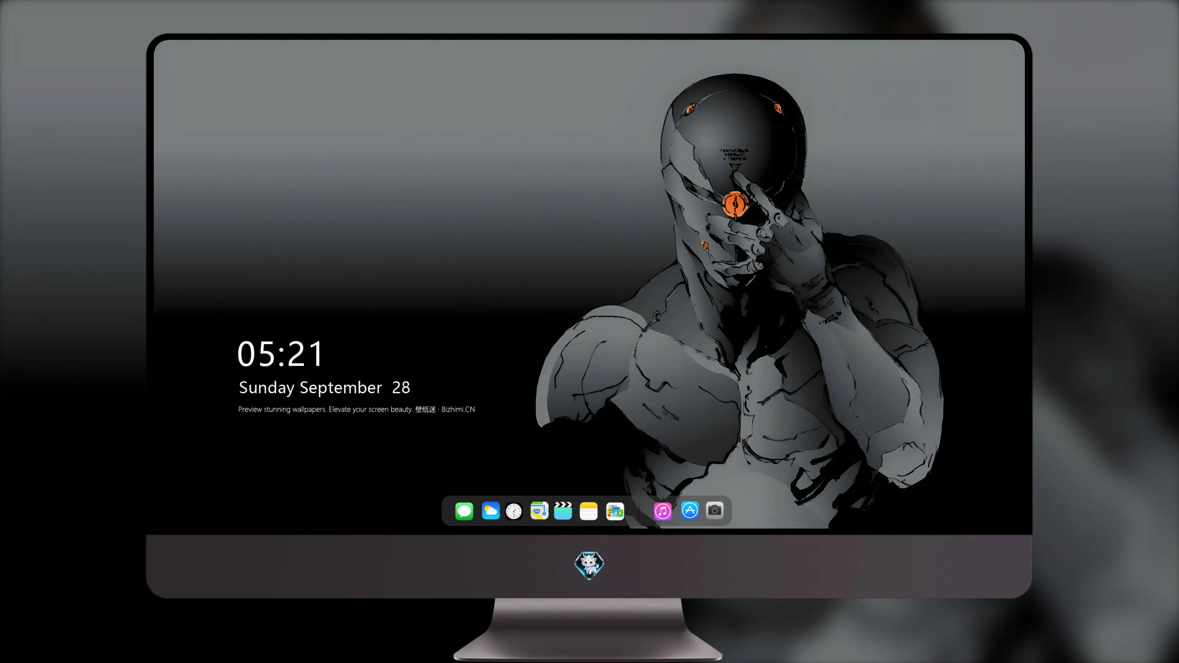Open the green Messages app in the dock
The width and height of the screenshot is (1179, 663).
(464, 511)
